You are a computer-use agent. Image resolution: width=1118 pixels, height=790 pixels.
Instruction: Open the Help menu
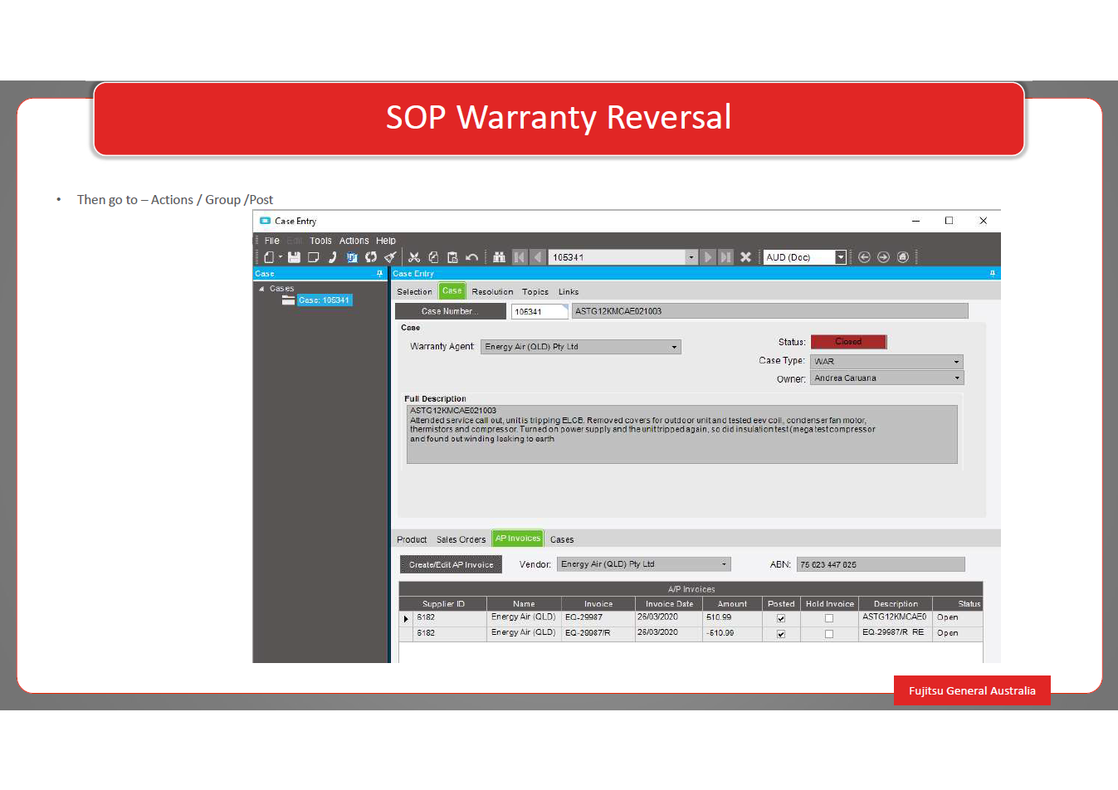[386, 241]
